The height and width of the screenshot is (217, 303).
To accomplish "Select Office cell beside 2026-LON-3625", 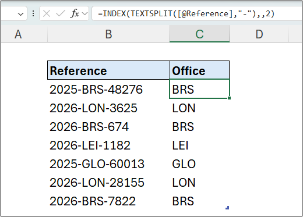I will pyautogui.click(x=199, y=108).
